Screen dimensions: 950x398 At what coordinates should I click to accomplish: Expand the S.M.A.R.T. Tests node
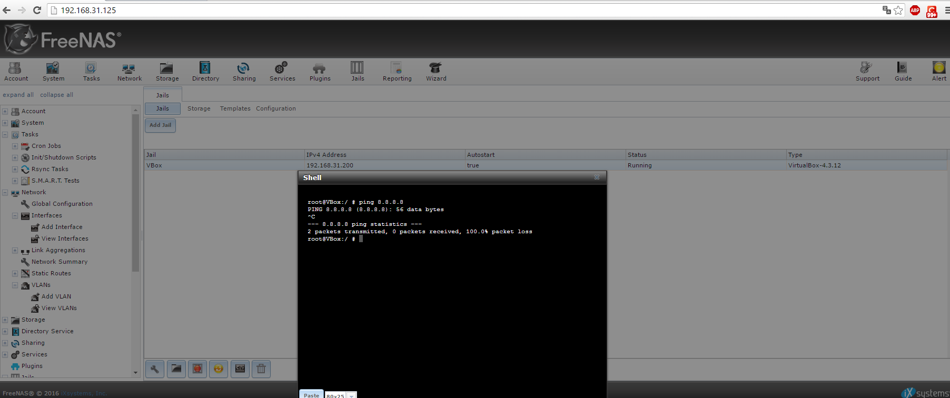point(15,181)
